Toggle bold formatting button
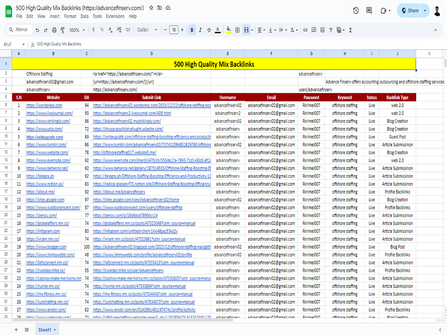 pyautogui.click(x=192, y=30)
